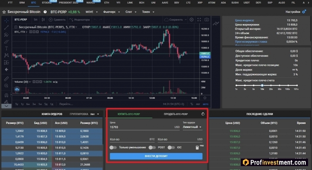The height and width of the screenshot is (170, 312).
Task: Add Бессрочный Bitcoin to favorites with star
Action: click(4, 12)
